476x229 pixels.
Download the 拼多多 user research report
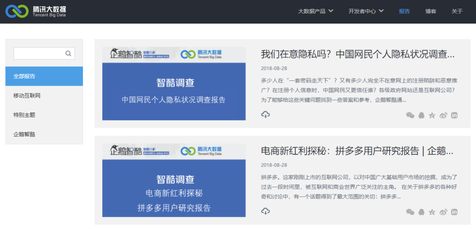[x=265, y=211]
